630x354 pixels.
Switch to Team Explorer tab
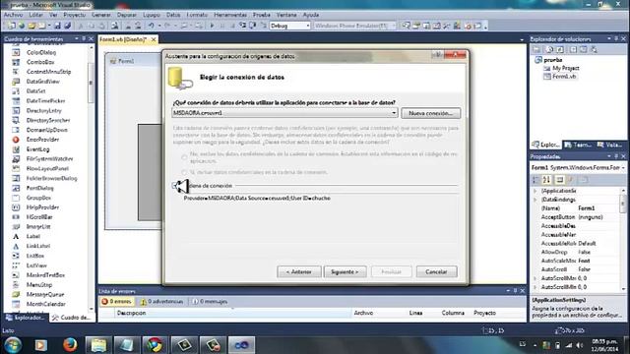578,145
